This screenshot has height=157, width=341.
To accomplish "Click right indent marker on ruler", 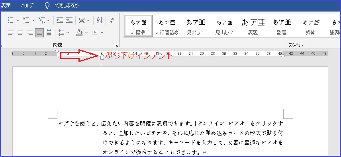I will pyautogui.click(x=283, y=56).
